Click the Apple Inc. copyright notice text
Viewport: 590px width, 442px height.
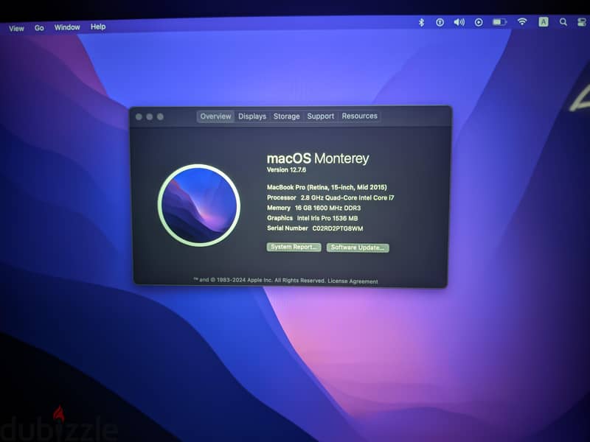[x=260, y=280]
